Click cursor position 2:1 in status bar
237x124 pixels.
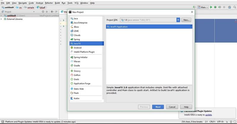point(206,122)
